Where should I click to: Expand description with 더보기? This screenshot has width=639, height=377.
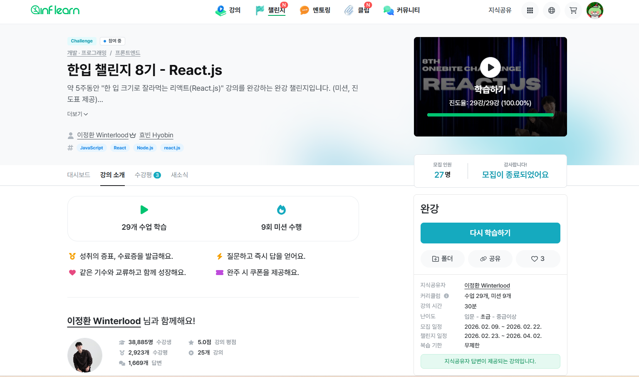(77, 114)
